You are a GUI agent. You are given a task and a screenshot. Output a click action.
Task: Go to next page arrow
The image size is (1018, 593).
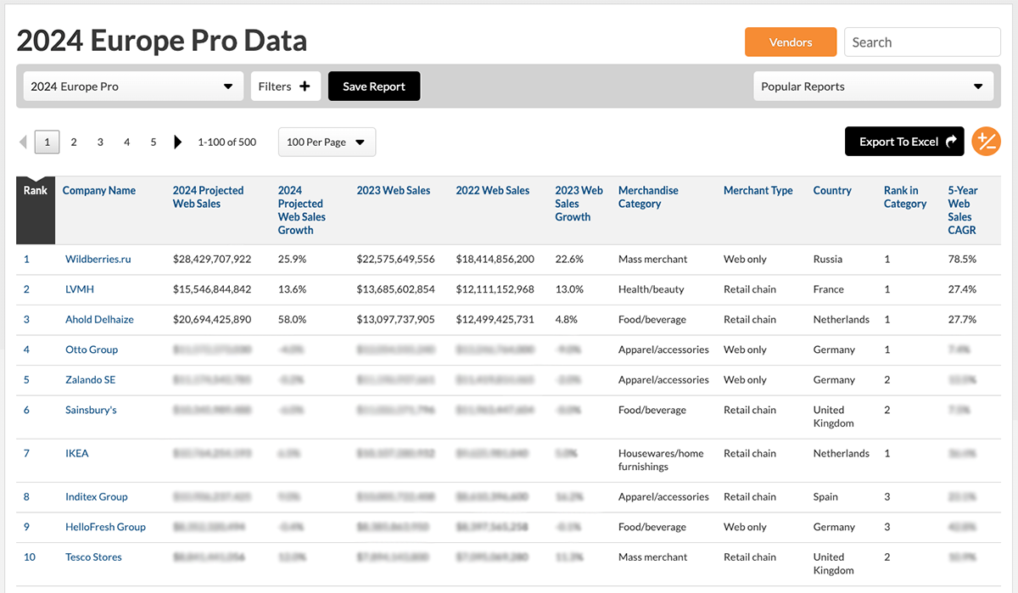(x=178, y=142)
